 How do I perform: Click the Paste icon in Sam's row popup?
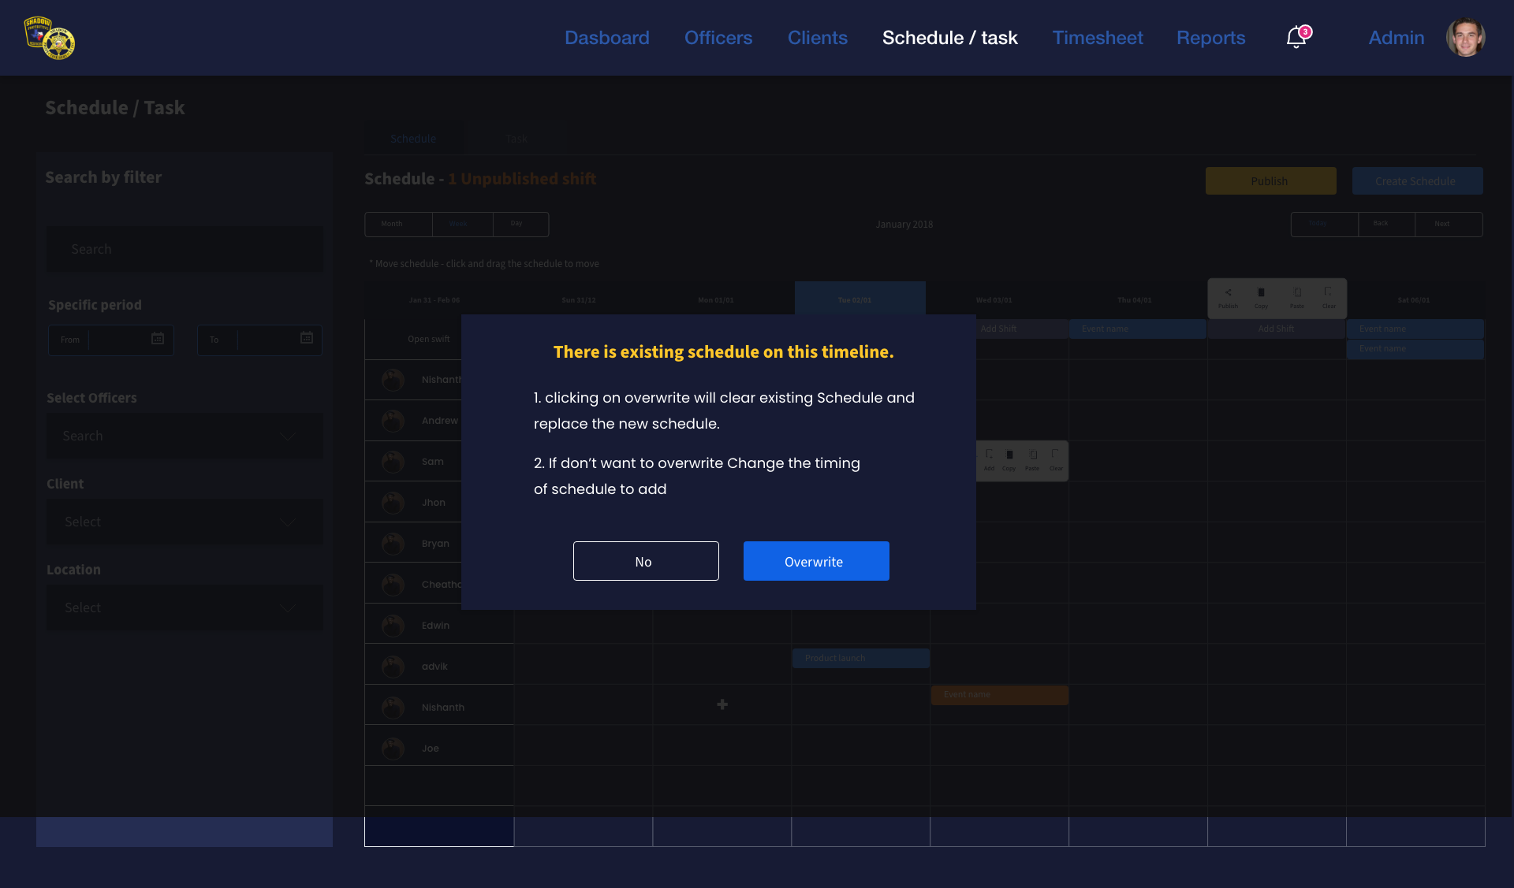pos(1032,455)
